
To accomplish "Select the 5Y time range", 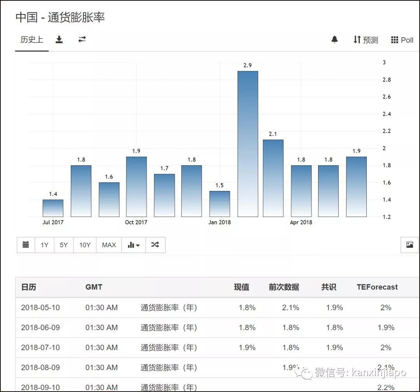I will tap(64, 245).
